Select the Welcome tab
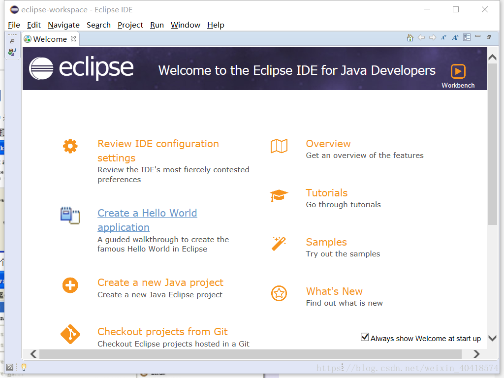The image size is (504, 378). click(x=50, y=39)
